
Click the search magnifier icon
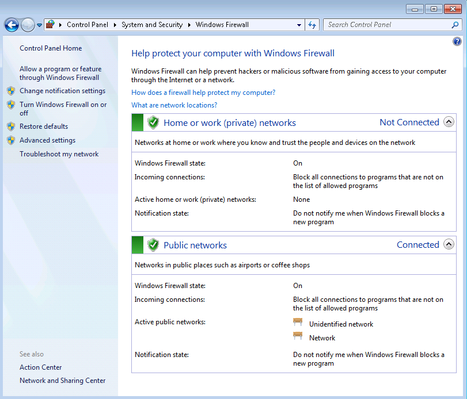[x=455, y=25]
